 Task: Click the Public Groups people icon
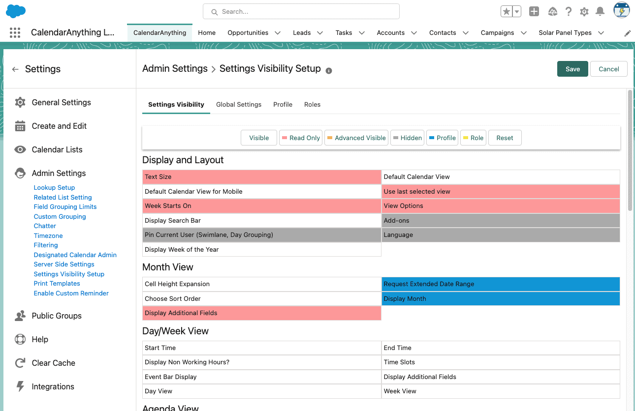[20, 316]
